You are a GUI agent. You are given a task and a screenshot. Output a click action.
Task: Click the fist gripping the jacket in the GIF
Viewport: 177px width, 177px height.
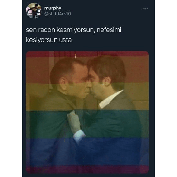[74, 122]
